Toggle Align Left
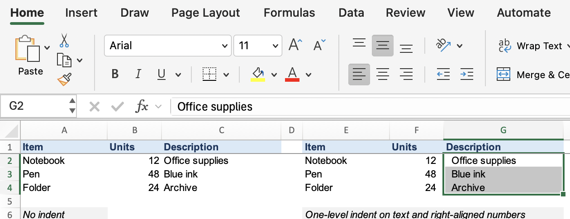 pyautogui.click(x=359, y=75)
